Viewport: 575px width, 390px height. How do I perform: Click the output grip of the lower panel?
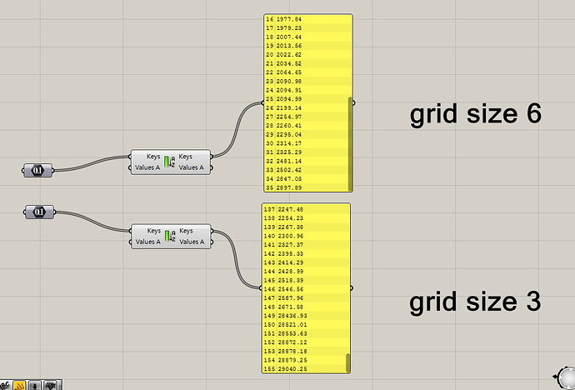coord(352,288)
